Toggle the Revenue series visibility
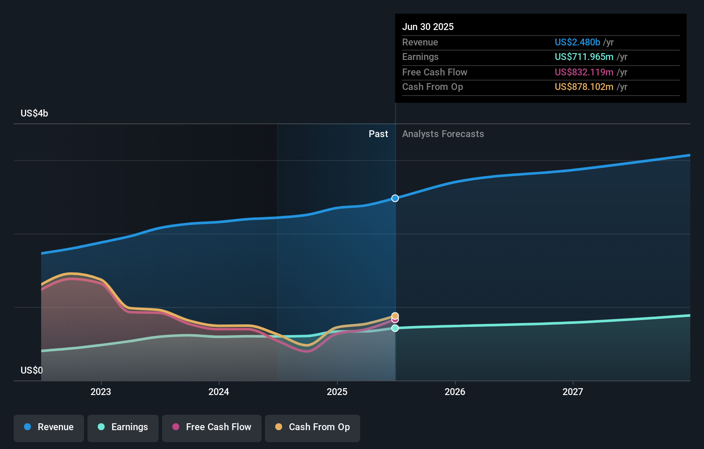The image size is (704, 449). (48, 427)
